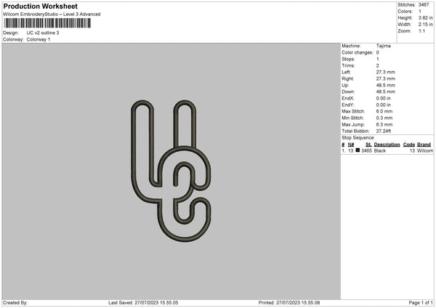This screenshot has height=308, width=436.
Task: Click the Left value 27.3 mm
Action: tap(386, 72)
